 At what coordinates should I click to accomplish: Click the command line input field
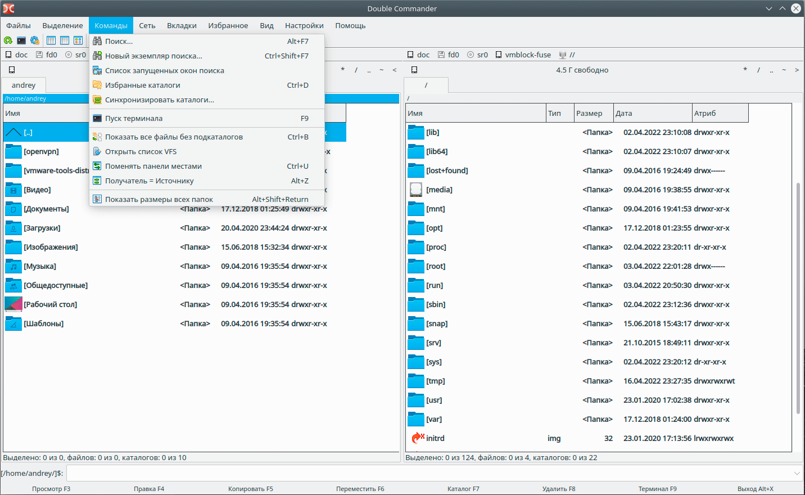coord(427,473)
